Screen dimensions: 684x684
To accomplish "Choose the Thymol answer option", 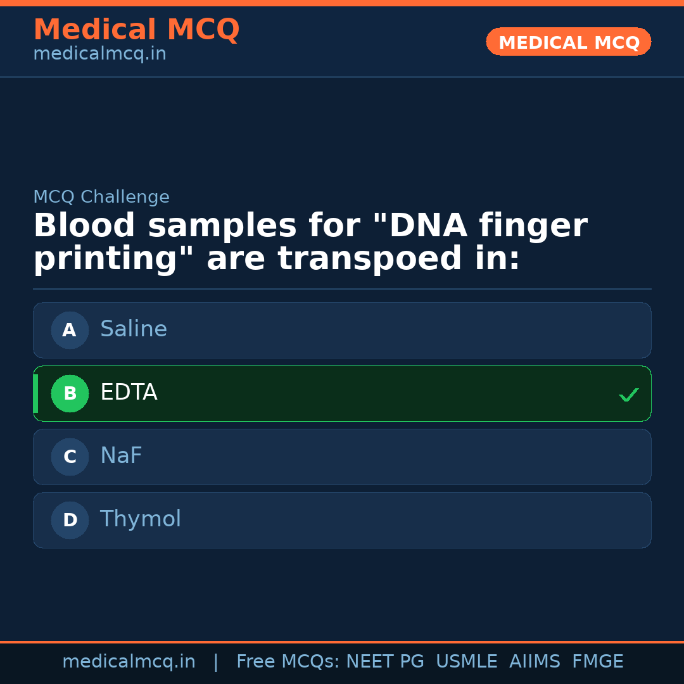I will pyautogui.click(x=342, y=520).
